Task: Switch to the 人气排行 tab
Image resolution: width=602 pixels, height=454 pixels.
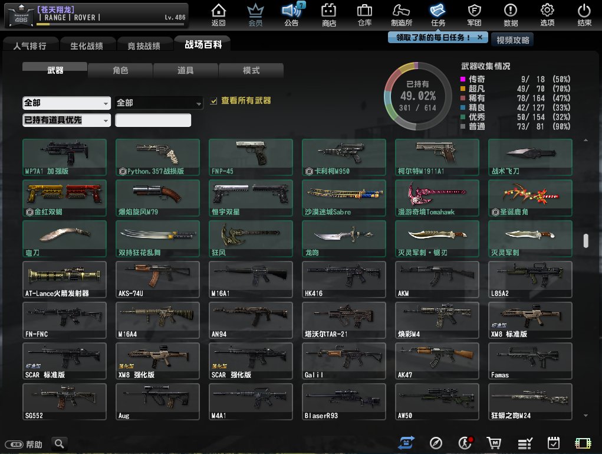Action: [x=29, y=45]
